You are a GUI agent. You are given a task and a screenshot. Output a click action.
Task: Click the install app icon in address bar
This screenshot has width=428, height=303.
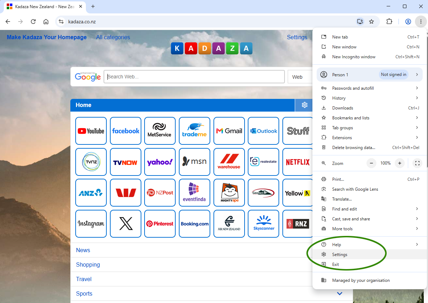(x=360, y=22)
